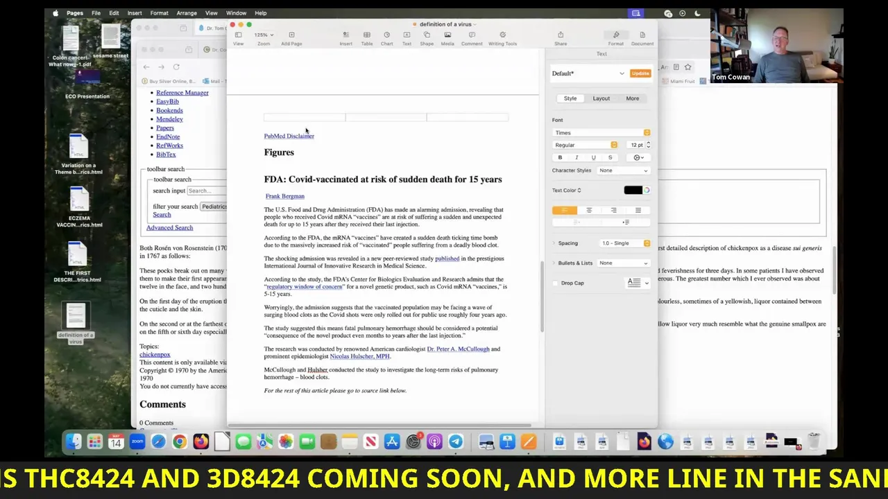Align text to the right

(613, 210)
